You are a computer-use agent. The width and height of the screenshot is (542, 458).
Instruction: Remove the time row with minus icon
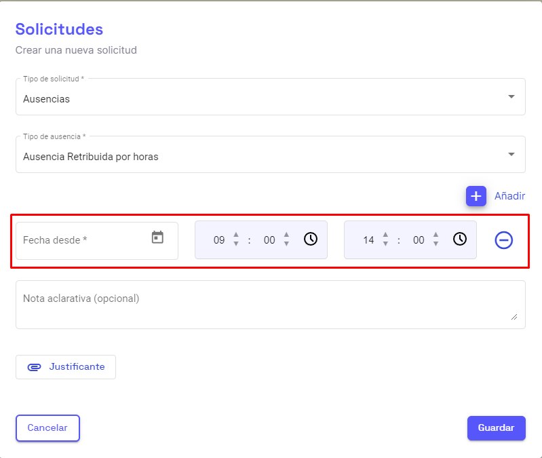(503, 240)
